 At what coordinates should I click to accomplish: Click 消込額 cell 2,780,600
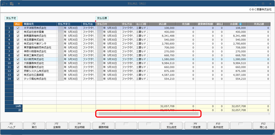(x=163, y=44)
